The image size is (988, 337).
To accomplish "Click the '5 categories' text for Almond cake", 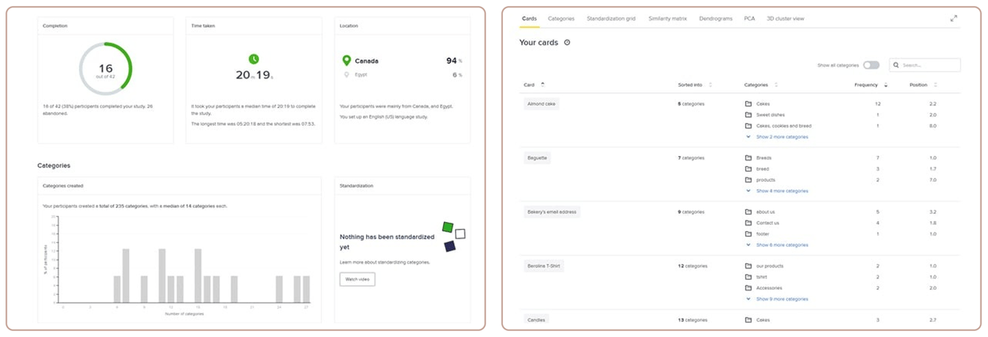I will [x=691, y=104].
